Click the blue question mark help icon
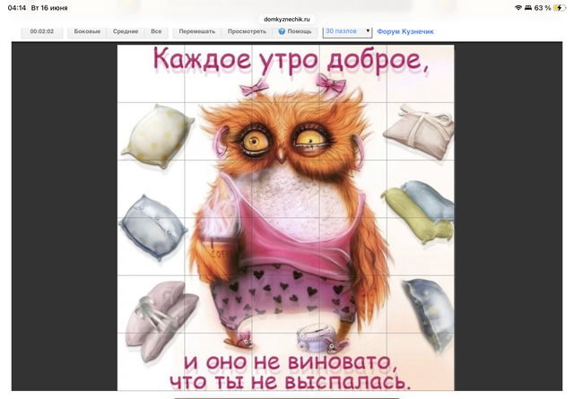Screen dimensions: 574x399 point(282,31)
